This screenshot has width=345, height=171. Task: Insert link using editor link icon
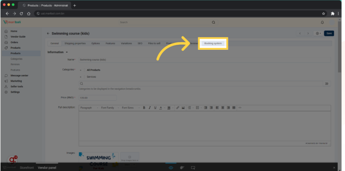pyautogui.click(x=178, y=108)
